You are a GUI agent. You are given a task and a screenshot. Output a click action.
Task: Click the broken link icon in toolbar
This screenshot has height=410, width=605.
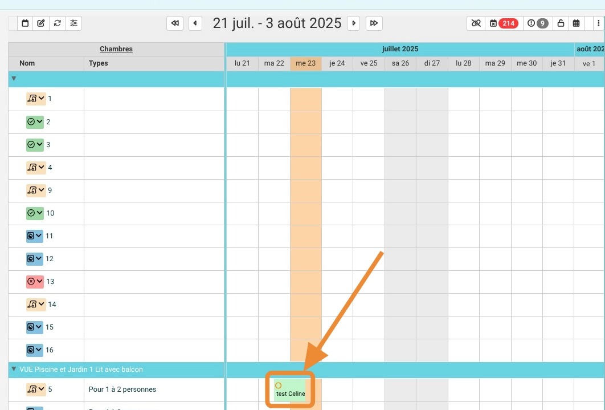[476, 23]
